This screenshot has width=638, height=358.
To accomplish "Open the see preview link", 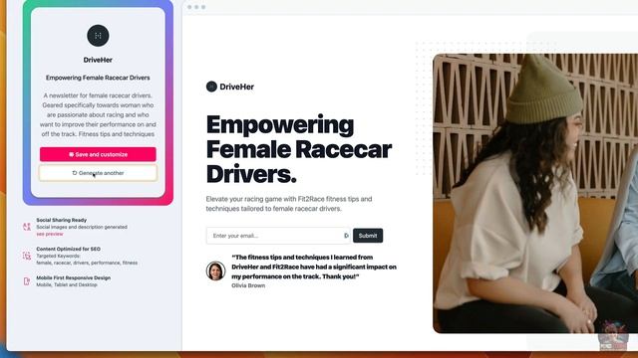I will [50, 234].
